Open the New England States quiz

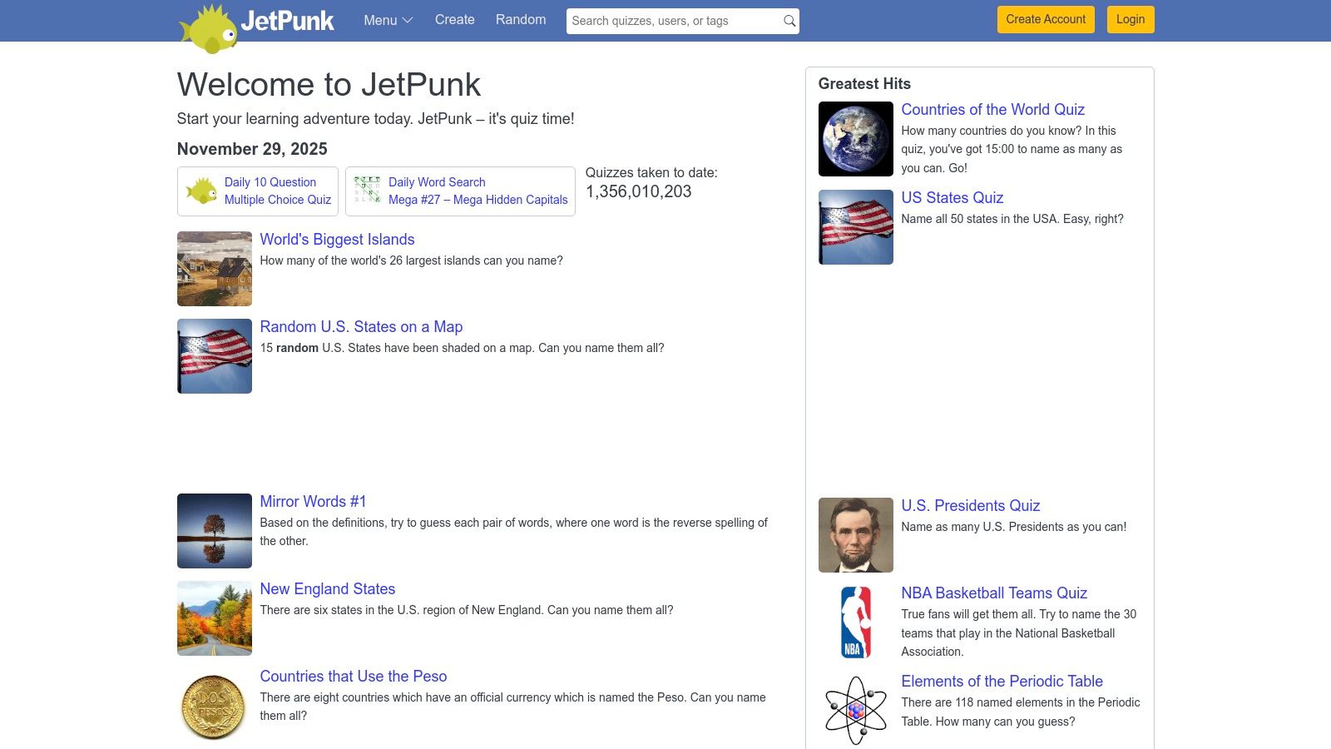pos(327,589)
